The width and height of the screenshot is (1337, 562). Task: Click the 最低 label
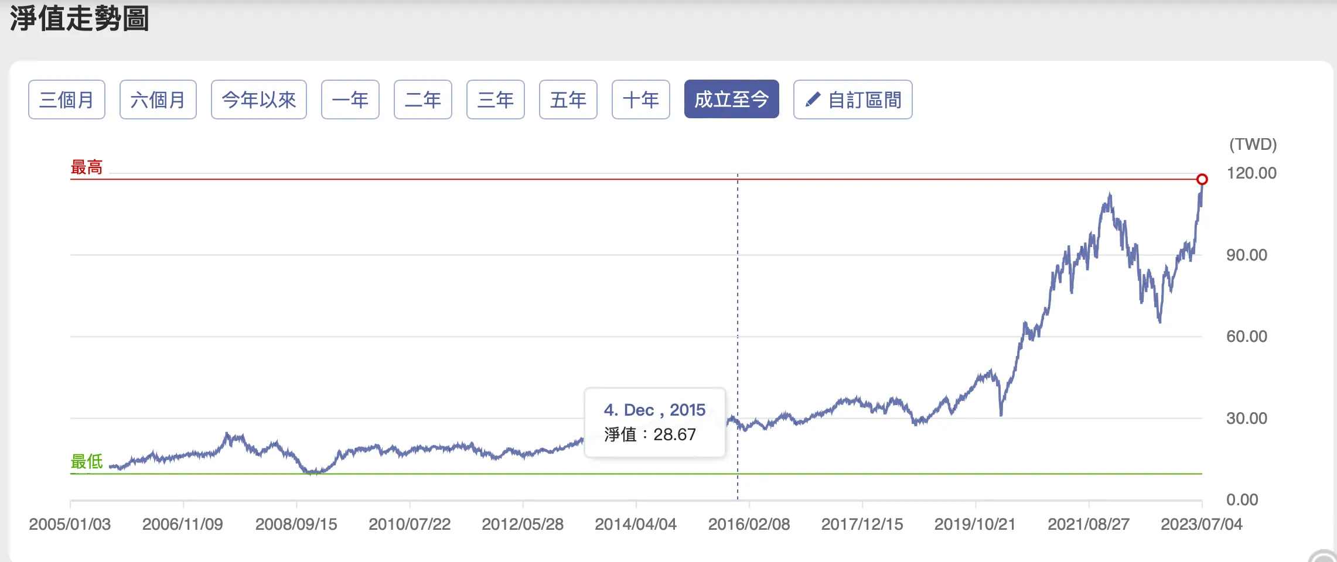point(87,462)
